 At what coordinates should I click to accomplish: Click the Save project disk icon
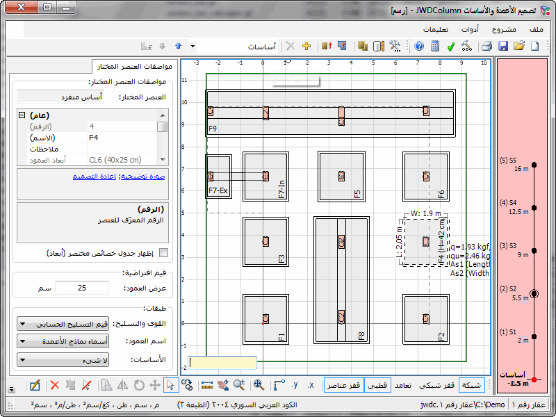[x=504, y=47]
